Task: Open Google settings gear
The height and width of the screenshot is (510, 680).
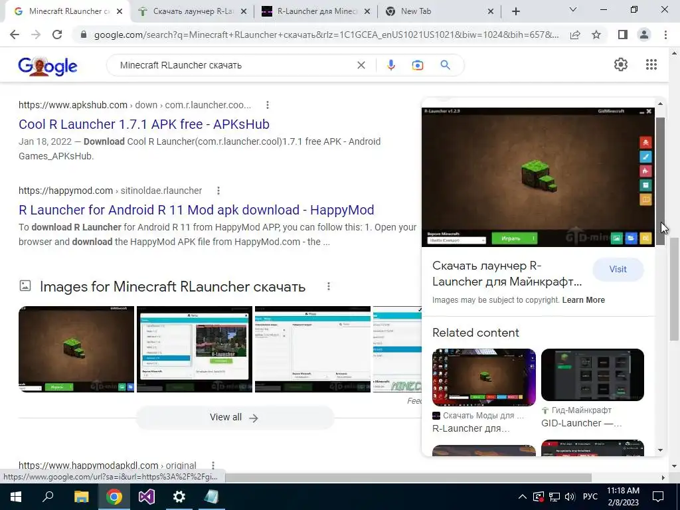Action: click(x=621, y=64)
